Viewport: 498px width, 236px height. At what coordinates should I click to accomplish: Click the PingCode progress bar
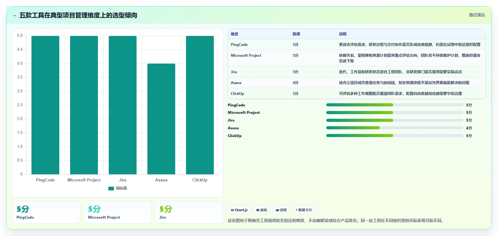[x=395, y=105]
